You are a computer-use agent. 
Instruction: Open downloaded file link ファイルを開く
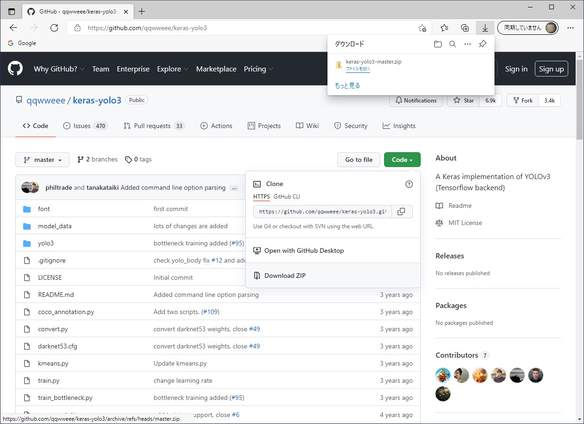[358, 69]
